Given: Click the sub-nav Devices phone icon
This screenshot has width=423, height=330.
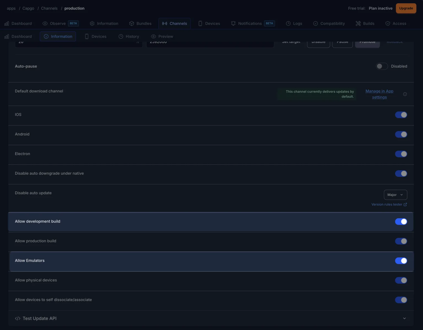Looking at the screenshot, I should [87, 36].
